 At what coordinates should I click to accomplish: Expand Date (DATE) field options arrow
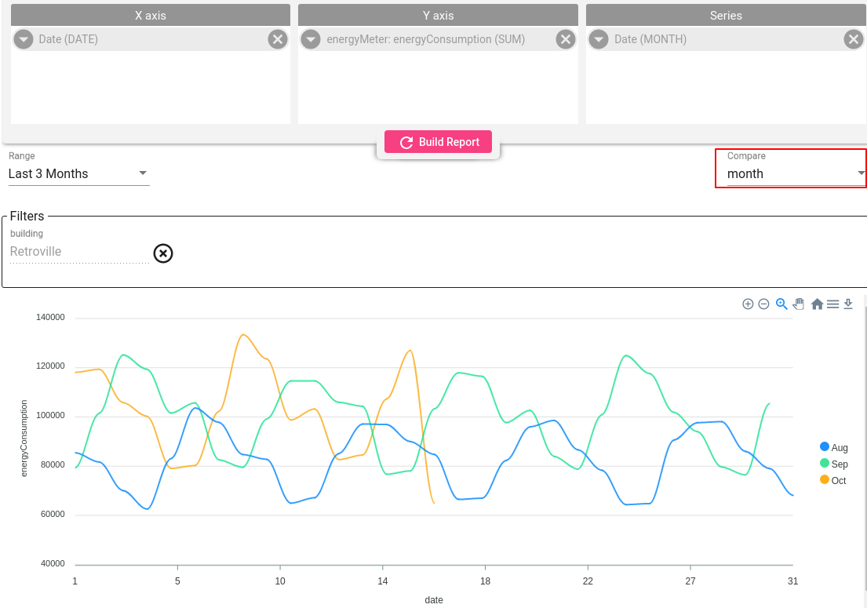[24, 39]
